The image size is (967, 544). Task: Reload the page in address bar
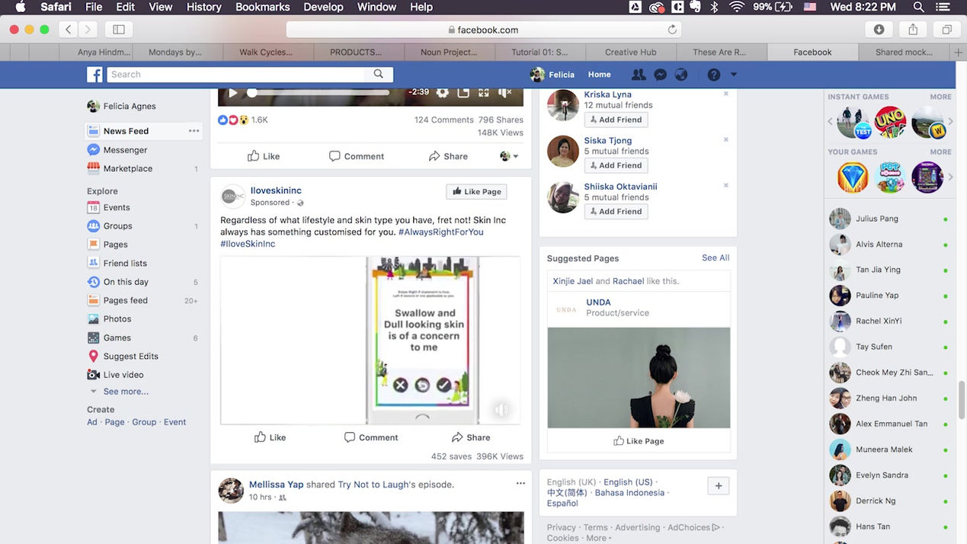672,30
